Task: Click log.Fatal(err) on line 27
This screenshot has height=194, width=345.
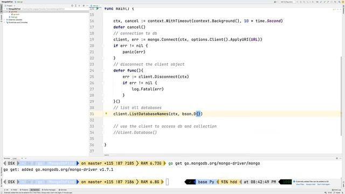Action: [148, 89]
